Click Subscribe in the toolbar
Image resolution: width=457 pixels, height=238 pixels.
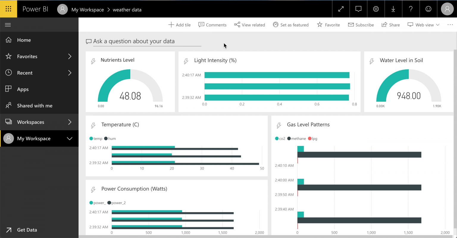361,25
